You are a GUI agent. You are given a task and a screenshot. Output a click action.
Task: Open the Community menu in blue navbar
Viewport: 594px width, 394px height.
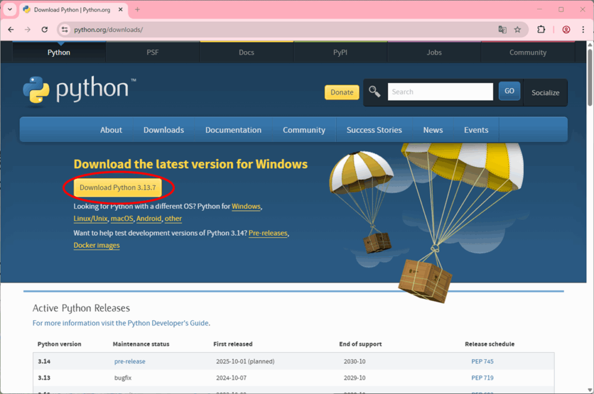point(304,130)
